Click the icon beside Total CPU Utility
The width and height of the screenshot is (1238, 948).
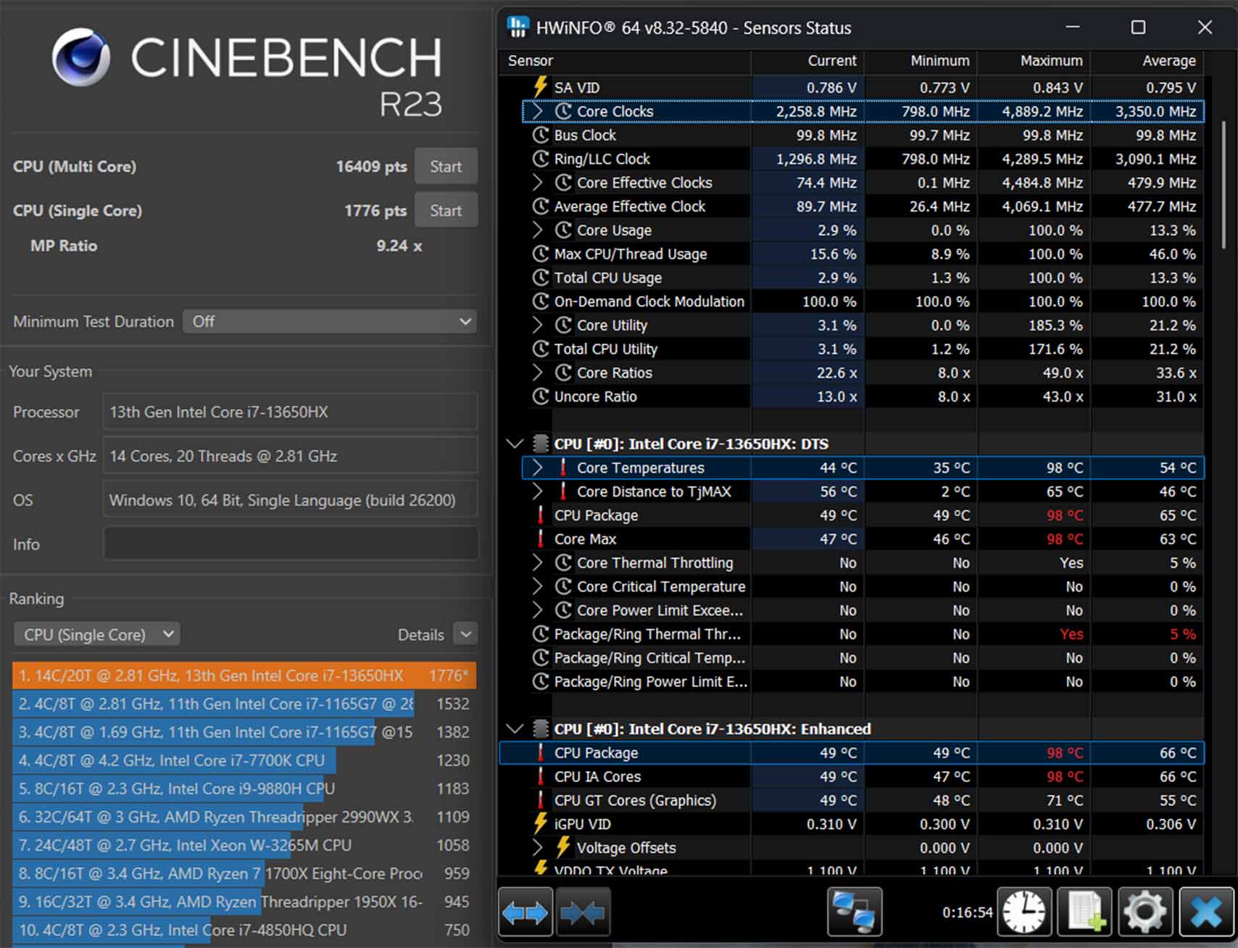coord(541,349)
